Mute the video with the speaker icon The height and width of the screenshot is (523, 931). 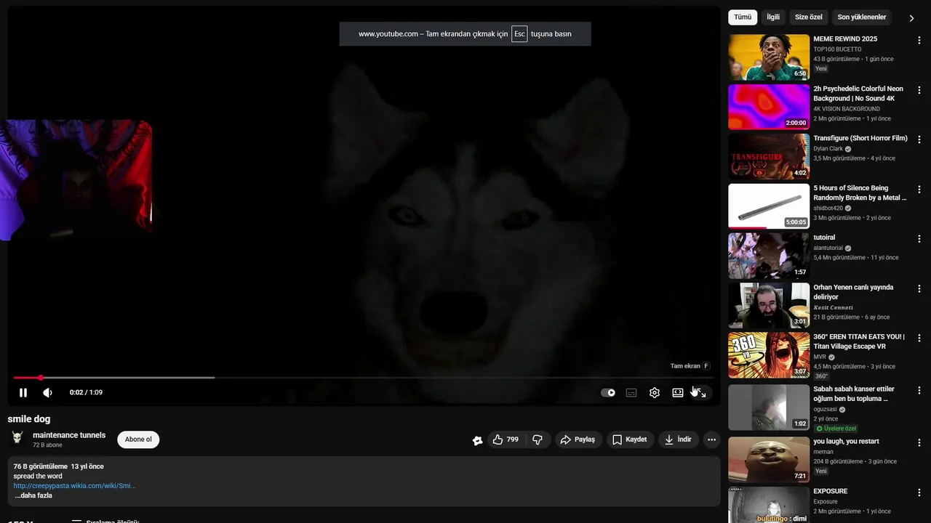pos(47,393)
